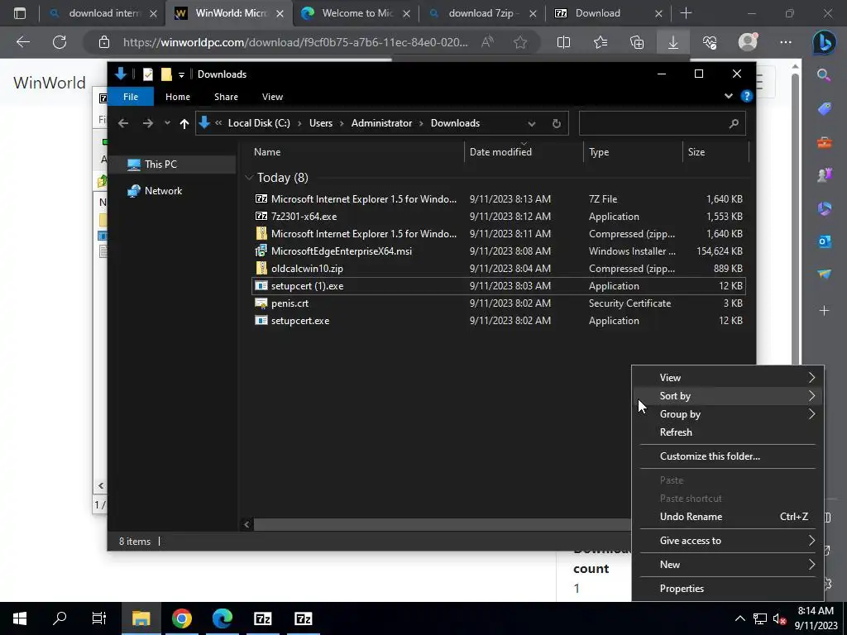Screen dimensions: 847x635
Task: Click sidebar search icon
Action: pos(824,75)
